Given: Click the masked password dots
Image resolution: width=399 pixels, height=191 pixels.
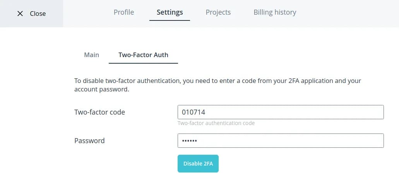Looking at the screenshot, I should tap(190, 141).
